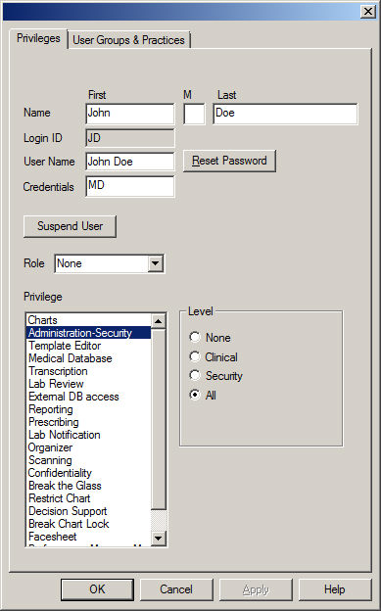Select Transcription in the privilege list
Screen dimensions: 381x611
point(88,371)
